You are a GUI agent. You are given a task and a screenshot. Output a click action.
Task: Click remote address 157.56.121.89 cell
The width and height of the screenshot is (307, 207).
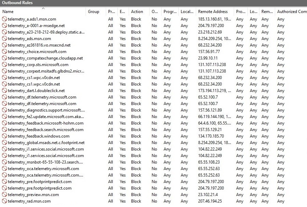[210, 110]
